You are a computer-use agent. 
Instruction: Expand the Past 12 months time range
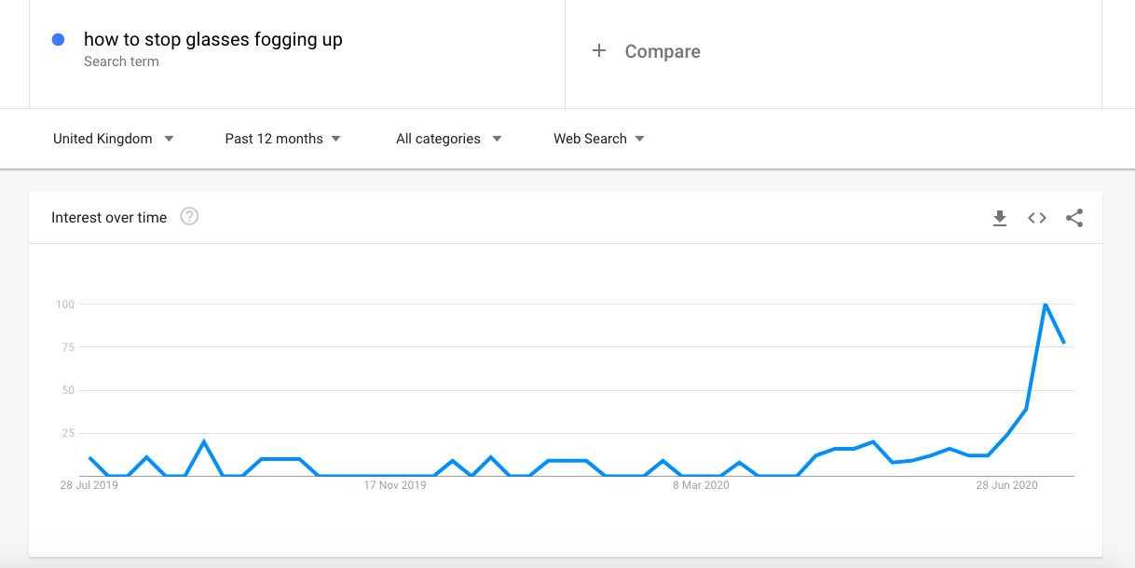click(283, 139)
